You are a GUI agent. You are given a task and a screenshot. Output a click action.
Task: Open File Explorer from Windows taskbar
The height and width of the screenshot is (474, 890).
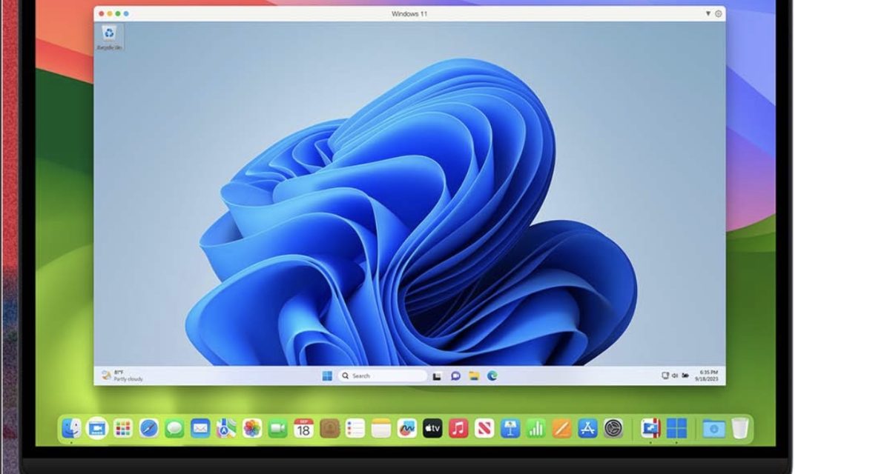tap(474, 376)
